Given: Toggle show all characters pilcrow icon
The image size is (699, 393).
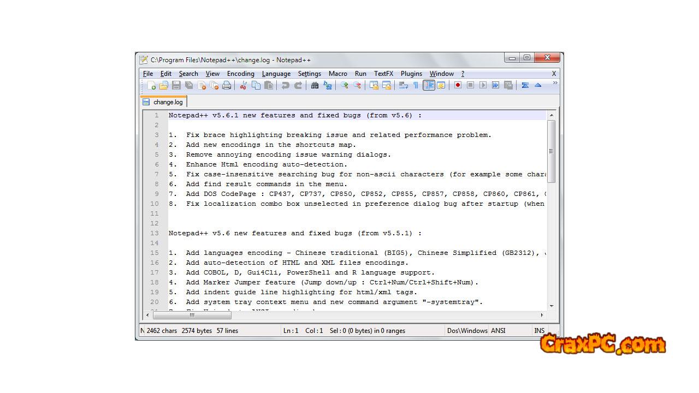Looking at the screenshot, I should (x=416, y=85).
